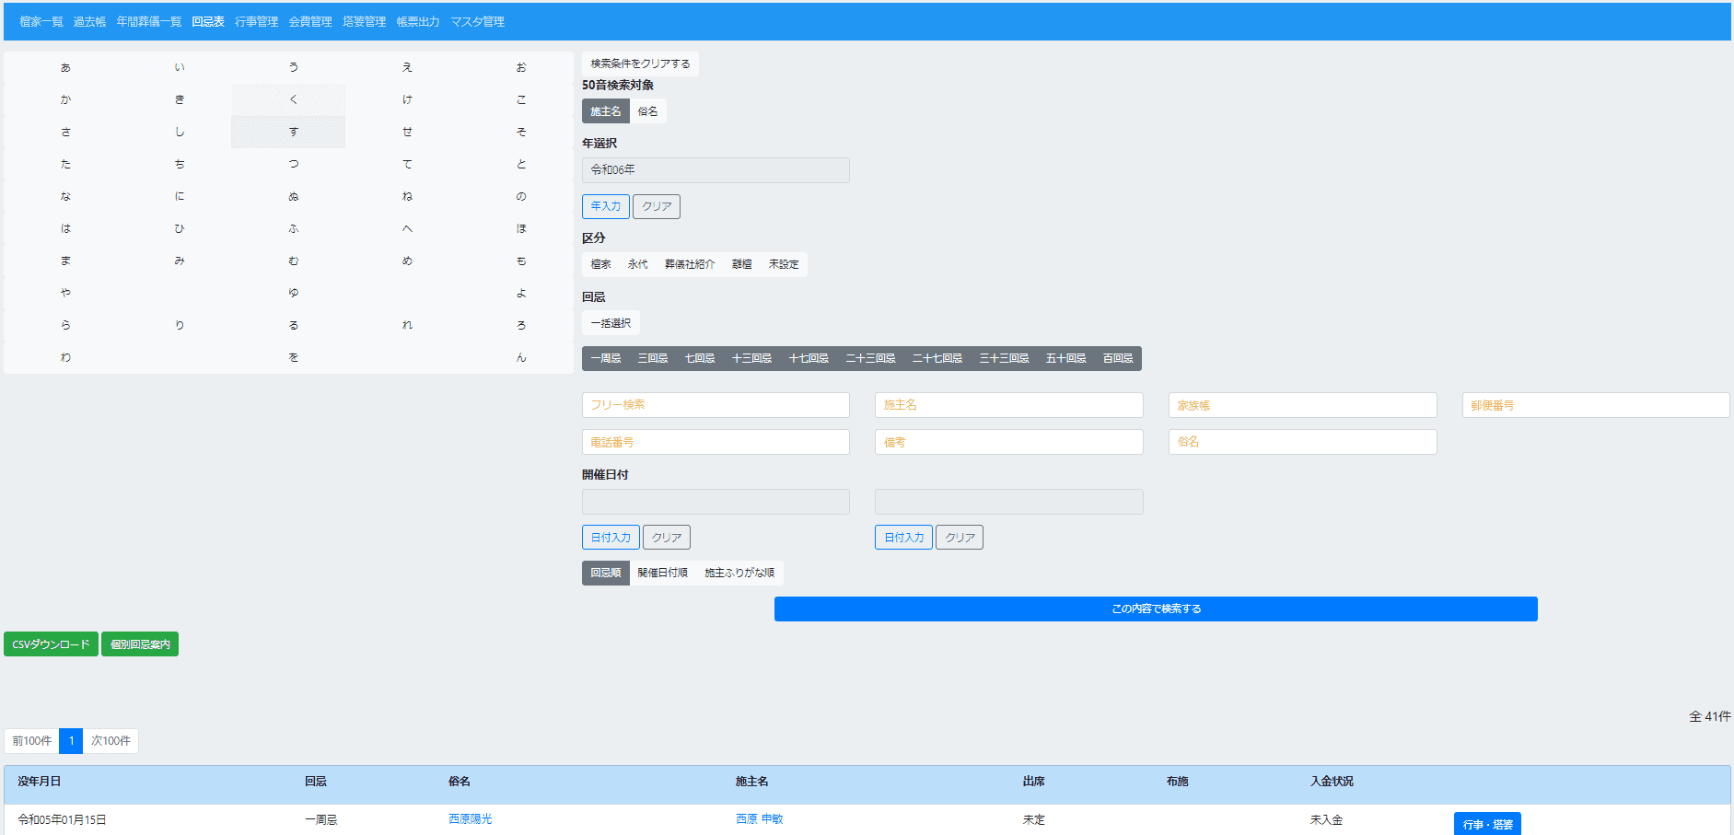Toggle the 五十回忌 filter
This screenshot has width=1734, height=835.
pyautogui.click(x=1065, y=358)
